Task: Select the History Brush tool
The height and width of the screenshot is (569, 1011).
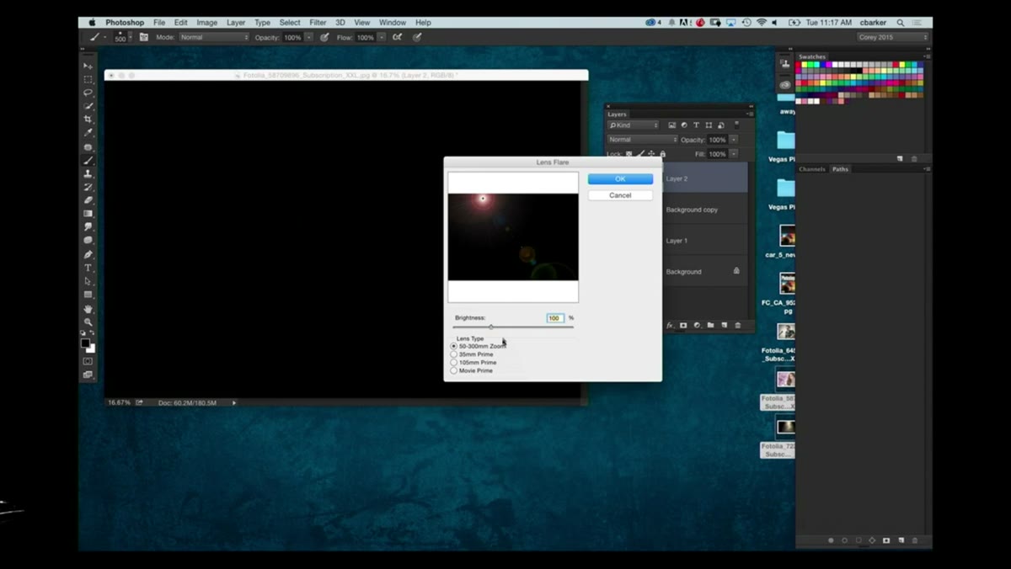Action: point(88,187)
